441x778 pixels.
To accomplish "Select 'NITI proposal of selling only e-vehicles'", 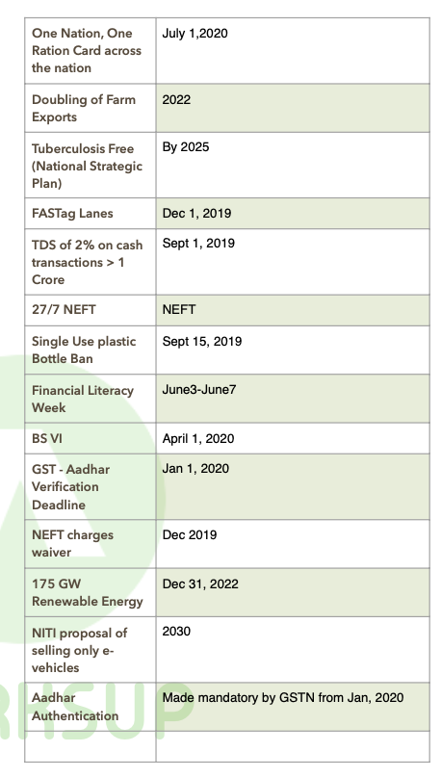I will coord(91,650).
